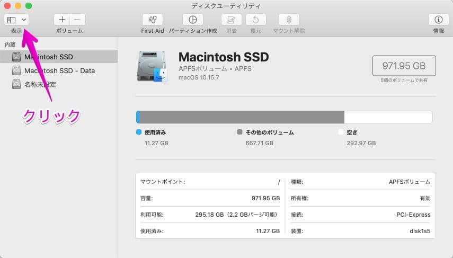Click the 表示 label under toolbar
The image size is (453, 258).
(x=16, y=31)
